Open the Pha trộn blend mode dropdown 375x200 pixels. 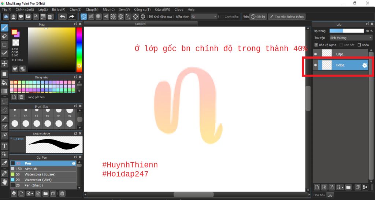pyautogui.click(x=351, y=38)
